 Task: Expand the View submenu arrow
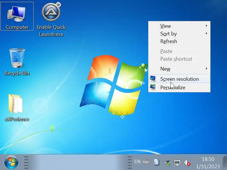tap(207, 26)
